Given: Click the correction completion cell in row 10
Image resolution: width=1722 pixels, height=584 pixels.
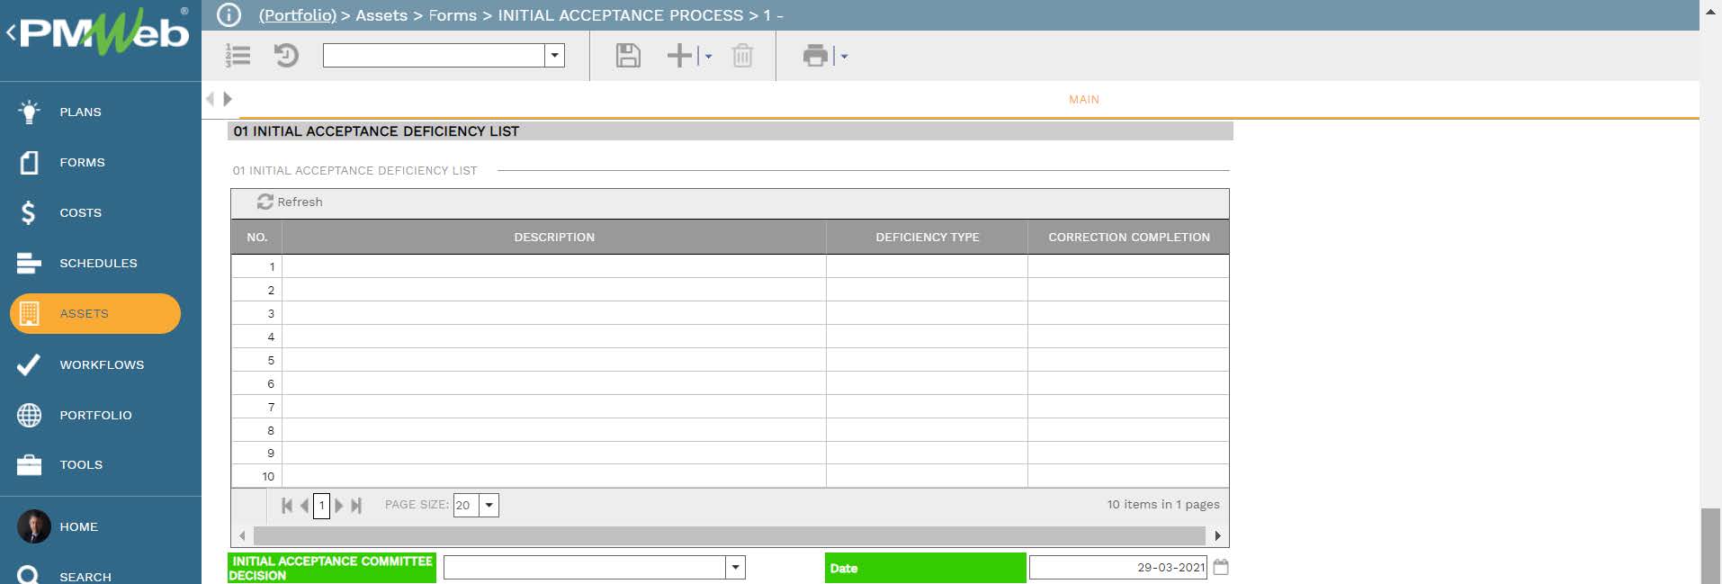Looking at the screenshot, I should 1129,476.
